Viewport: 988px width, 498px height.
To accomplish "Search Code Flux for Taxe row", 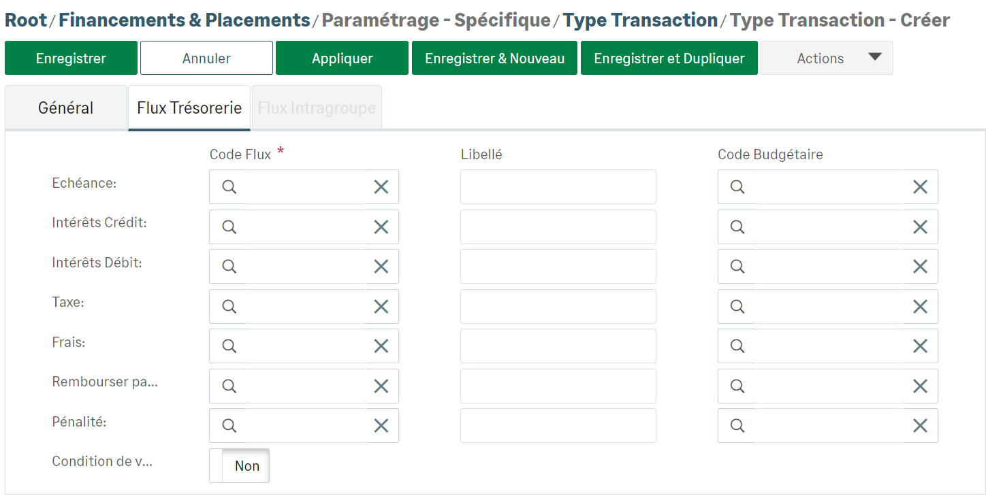I will 229,307.
